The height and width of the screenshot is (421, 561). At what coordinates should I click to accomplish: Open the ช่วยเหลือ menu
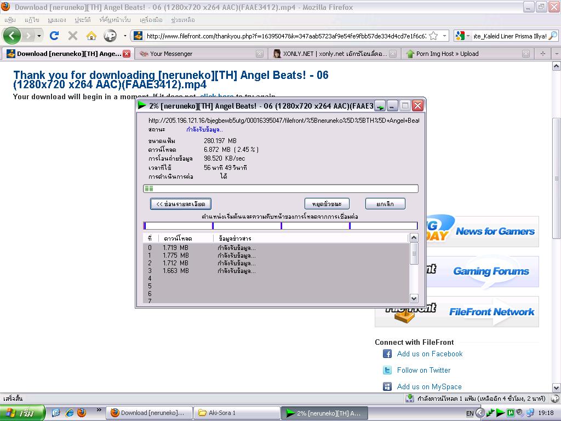click(x=183, y=20)
